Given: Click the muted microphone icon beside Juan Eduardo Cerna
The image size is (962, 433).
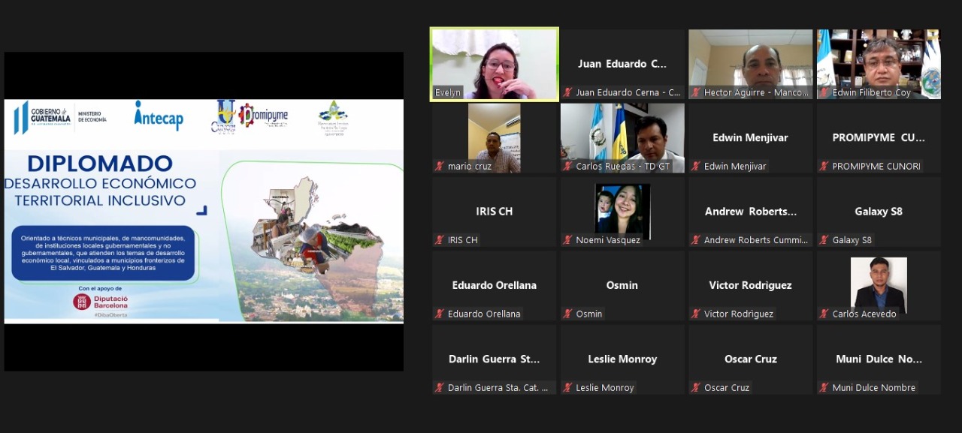Looking at the screenshot, I should point(568,93).
